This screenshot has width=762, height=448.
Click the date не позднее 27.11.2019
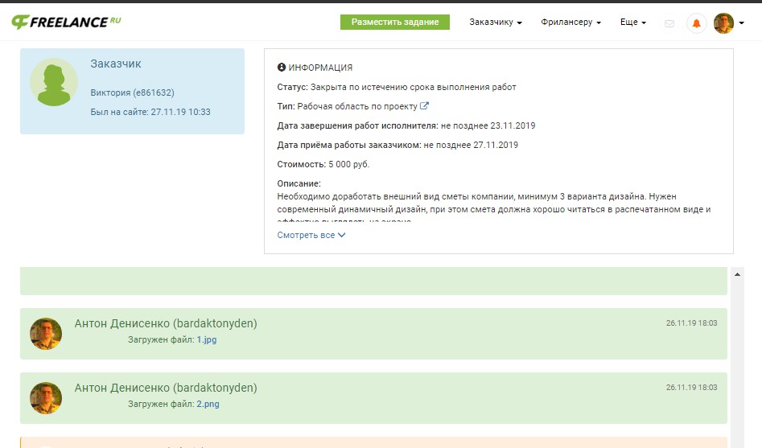pos(471,145)
